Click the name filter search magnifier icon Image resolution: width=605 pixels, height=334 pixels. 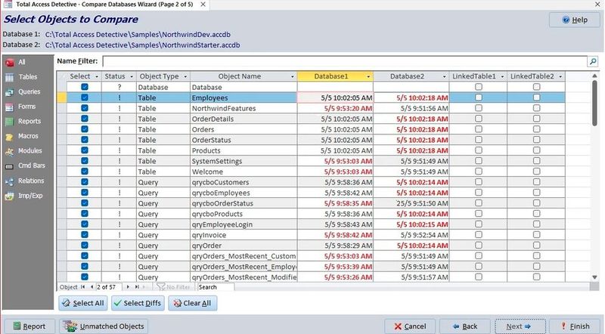coord(593,61)
